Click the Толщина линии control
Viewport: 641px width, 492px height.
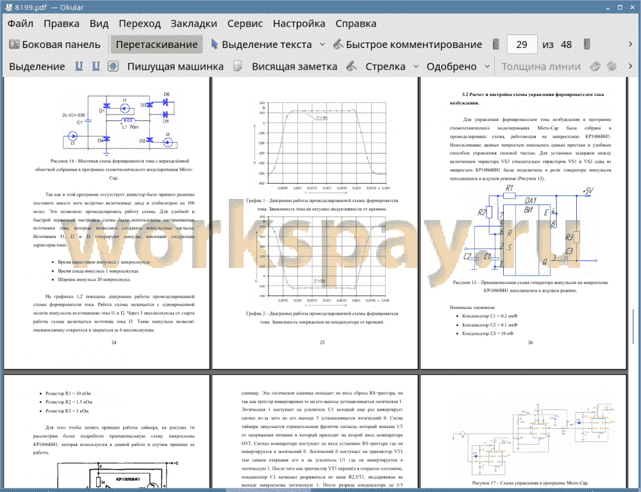click(541, 67)
